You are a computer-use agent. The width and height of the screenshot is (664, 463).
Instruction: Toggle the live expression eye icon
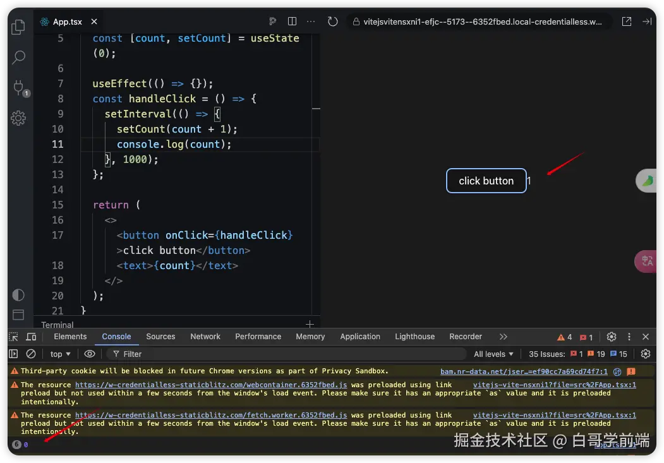[x=89, y=354]
